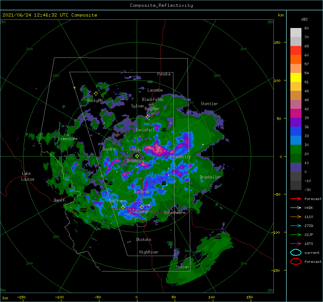Click the Composite_Reflectivity title
Viewport: 323px width, 302px height.
click(x=161, y=5)
